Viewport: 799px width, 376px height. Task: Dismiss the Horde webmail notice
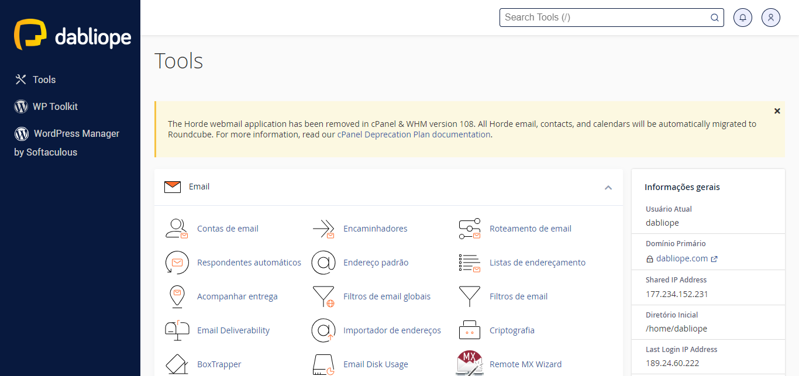tap(777, 111)
